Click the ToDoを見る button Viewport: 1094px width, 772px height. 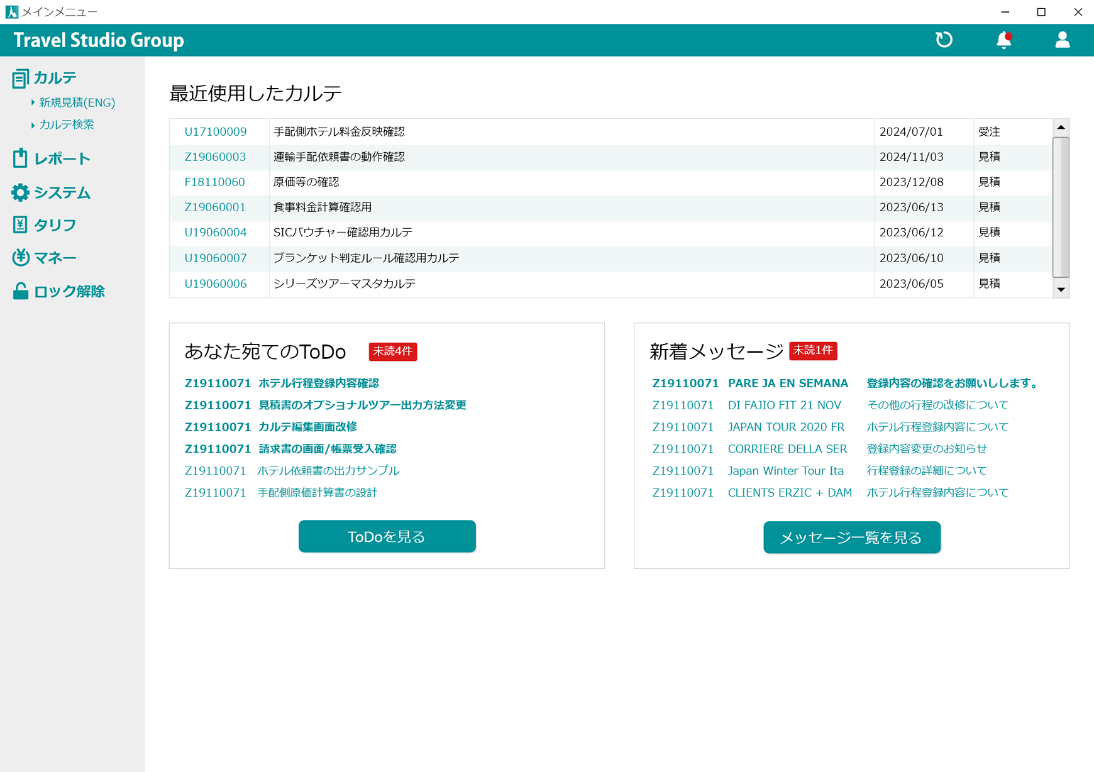pos(387,536)
